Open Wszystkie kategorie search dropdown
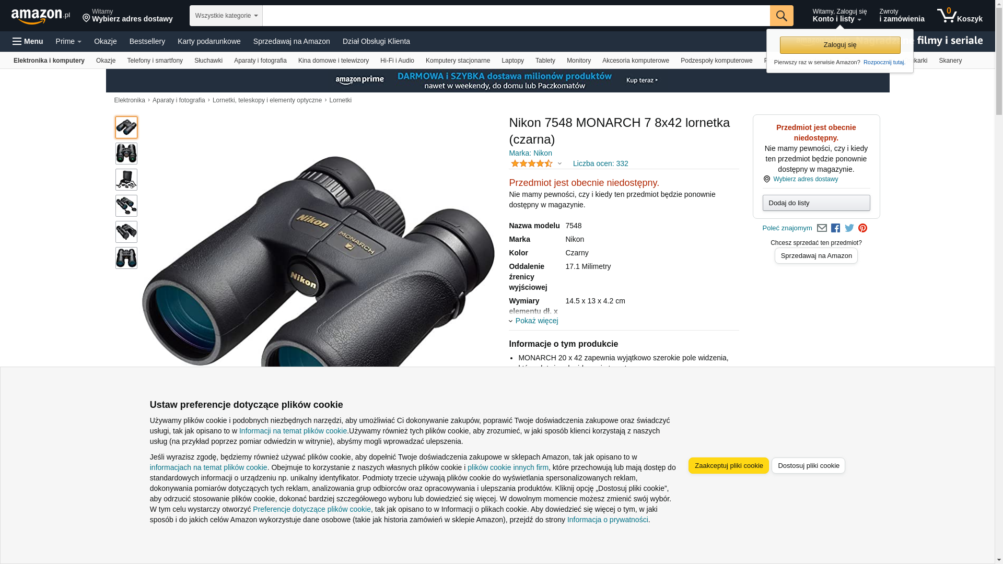The image size is (1003, 564). pos(226,16)
